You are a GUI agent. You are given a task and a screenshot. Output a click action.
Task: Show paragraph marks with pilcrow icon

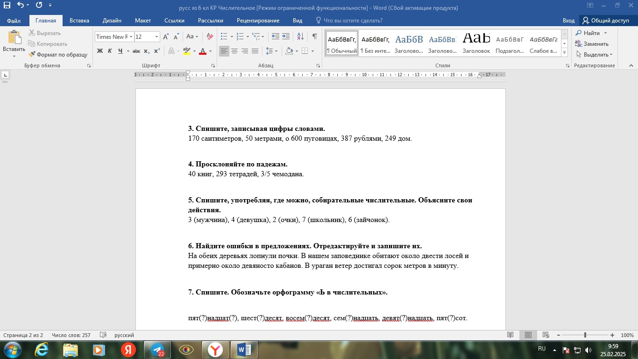pyautogui.click(x=315, y=36)
